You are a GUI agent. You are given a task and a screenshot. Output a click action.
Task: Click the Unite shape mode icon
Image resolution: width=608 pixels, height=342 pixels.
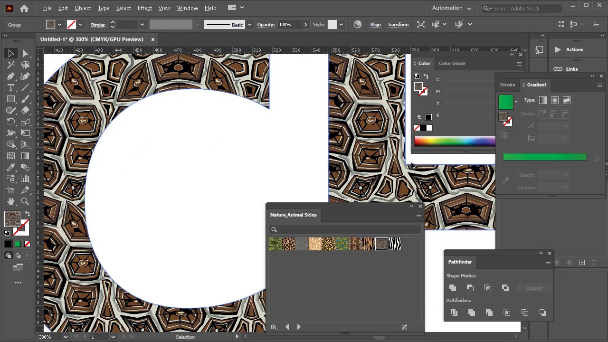click(453, 288)
